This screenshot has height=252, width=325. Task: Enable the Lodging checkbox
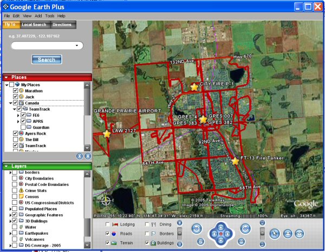(108, 224)
